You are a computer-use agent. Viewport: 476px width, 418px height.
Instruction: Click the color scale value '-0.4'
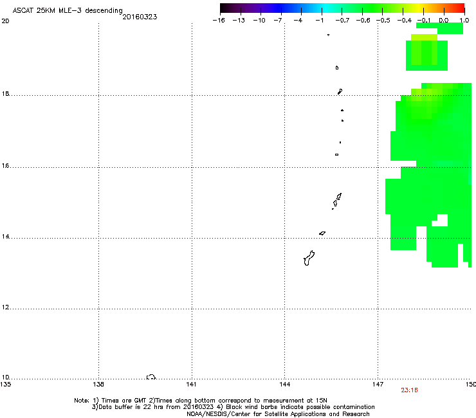pyautogui.click(x=405, y=21)
